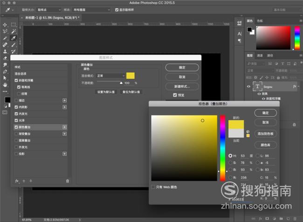Screen dimensions: 303x222
Task: Select the Brush tool
Action: (x=14, y=45)
